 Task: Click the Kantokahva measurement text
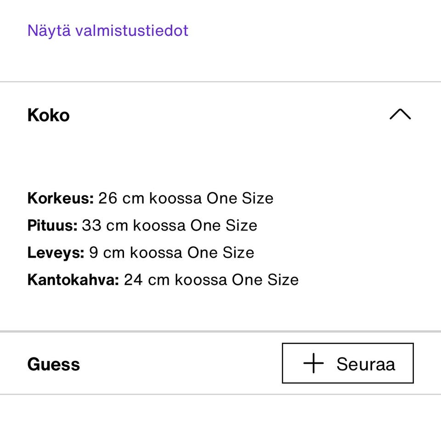pos(163,279)
